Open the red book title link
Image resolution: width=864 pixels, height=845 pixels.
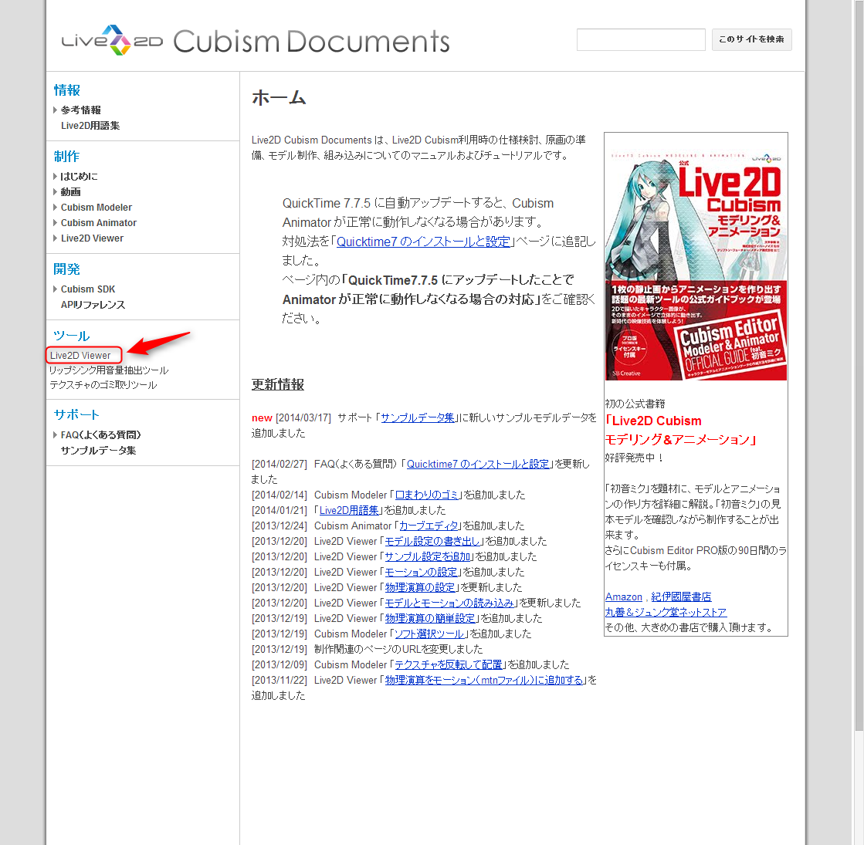pos(682,430)
